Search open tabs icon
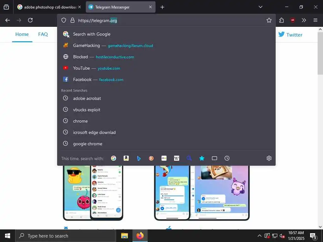This screenshot has height=242, width=323. (214, 158)
